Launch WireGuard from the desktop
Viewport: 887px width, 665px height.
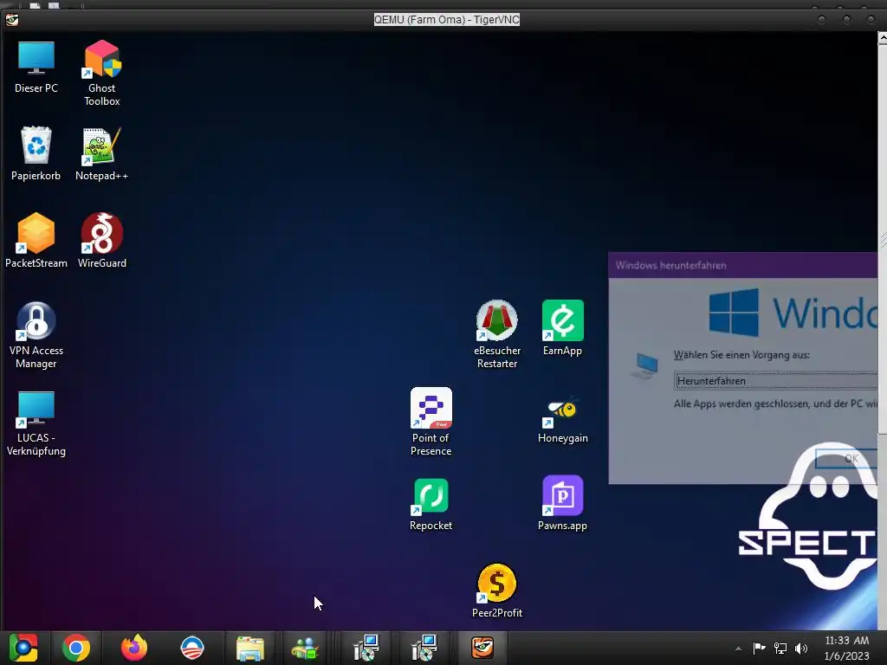click(x=102, y=241)
